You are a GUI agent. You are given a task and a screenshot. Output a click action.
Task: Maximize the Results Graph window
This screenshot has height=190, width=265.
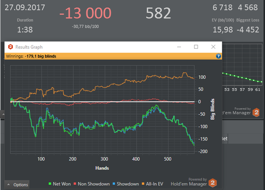click(x=196, y=47)
